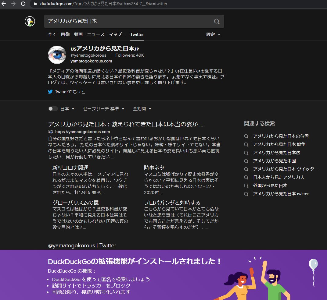This screenshot has height=300, width=327.
Task: Switch to the マップ maps tab
Action: tap(115, 34)
